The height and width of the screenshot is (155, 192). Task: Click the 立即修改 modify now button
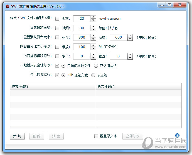tap(133, 136)
